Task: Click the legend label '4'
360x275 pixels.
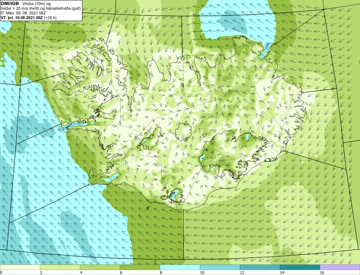Action: [81, 272]
